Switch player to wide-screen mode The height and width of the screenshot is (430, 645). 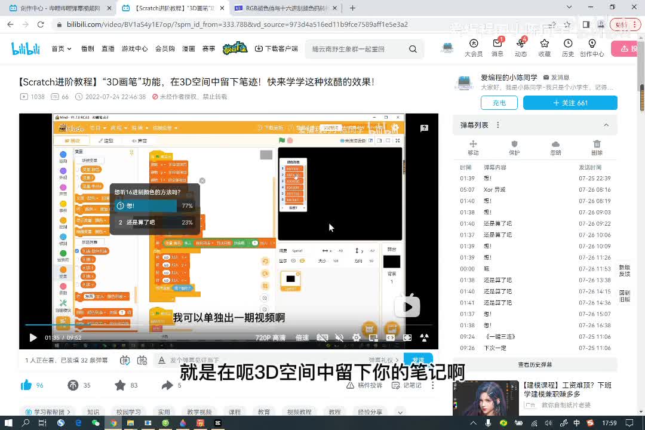click(x=391, y=338)
